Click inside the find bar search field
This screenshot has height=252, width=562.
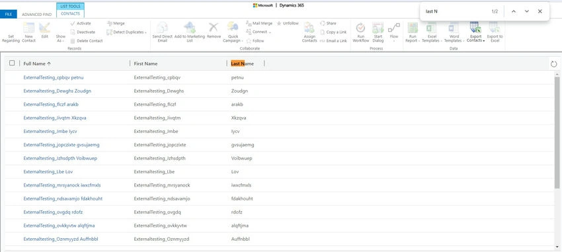(455, 11)
